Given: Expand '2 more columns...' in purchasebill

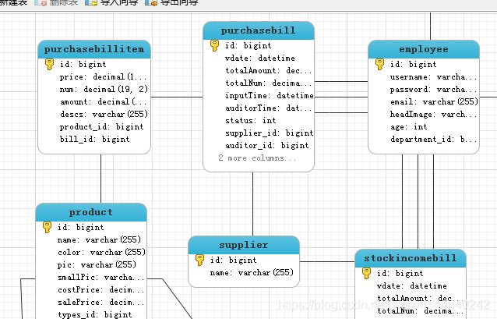Looking at the screenshot, I should pos(257,158).
